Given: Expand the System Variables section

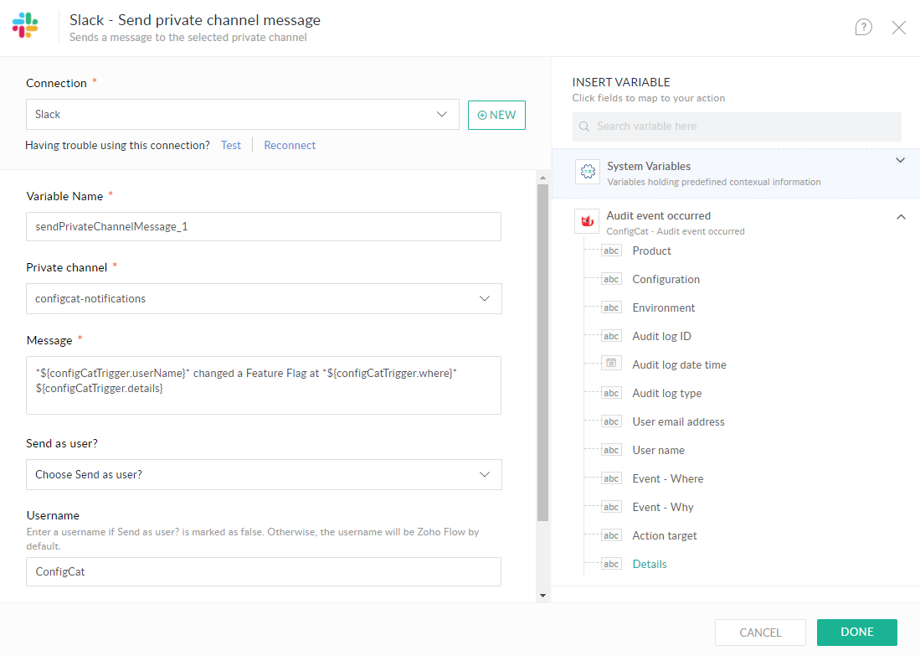Looking at the screenshot, I should 901,160.
